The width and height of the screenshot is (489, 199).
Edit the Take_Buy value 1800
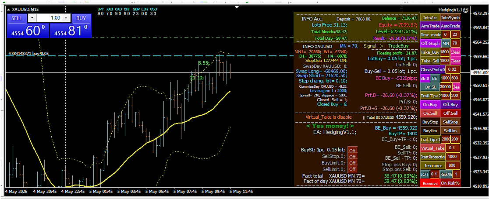(x=445, y=52)
